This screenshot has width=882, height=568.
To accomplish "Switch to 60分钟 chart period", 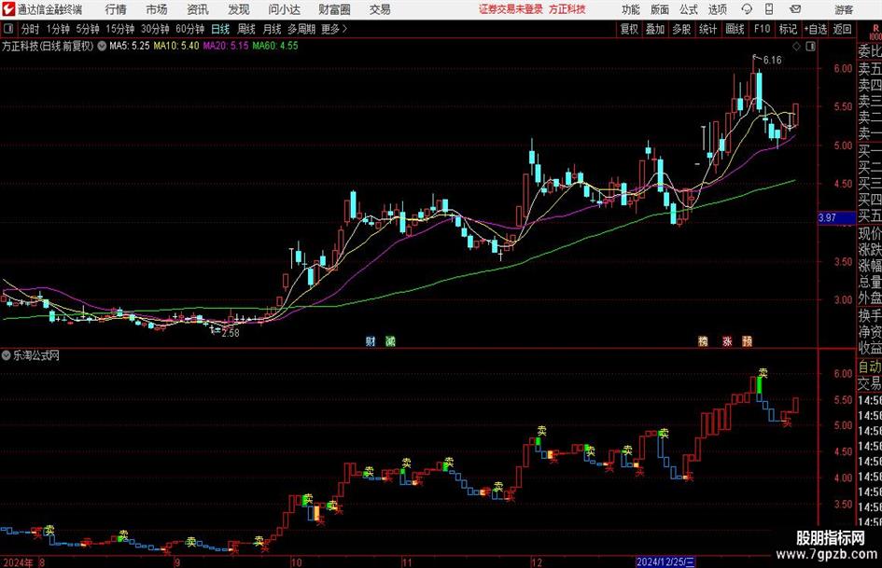I will click(189, 29).
